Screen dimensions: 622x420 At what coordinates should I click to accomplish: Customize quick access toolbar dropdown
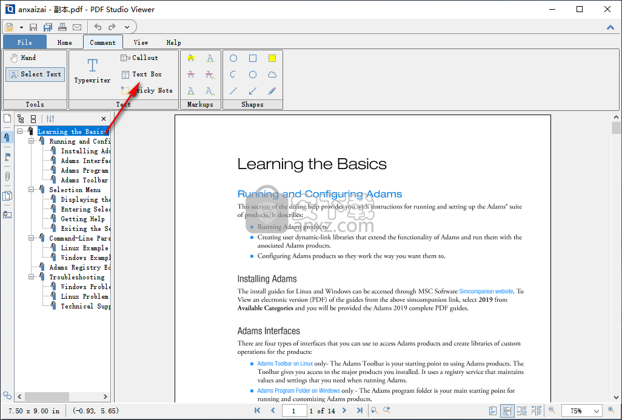[127, 27]
